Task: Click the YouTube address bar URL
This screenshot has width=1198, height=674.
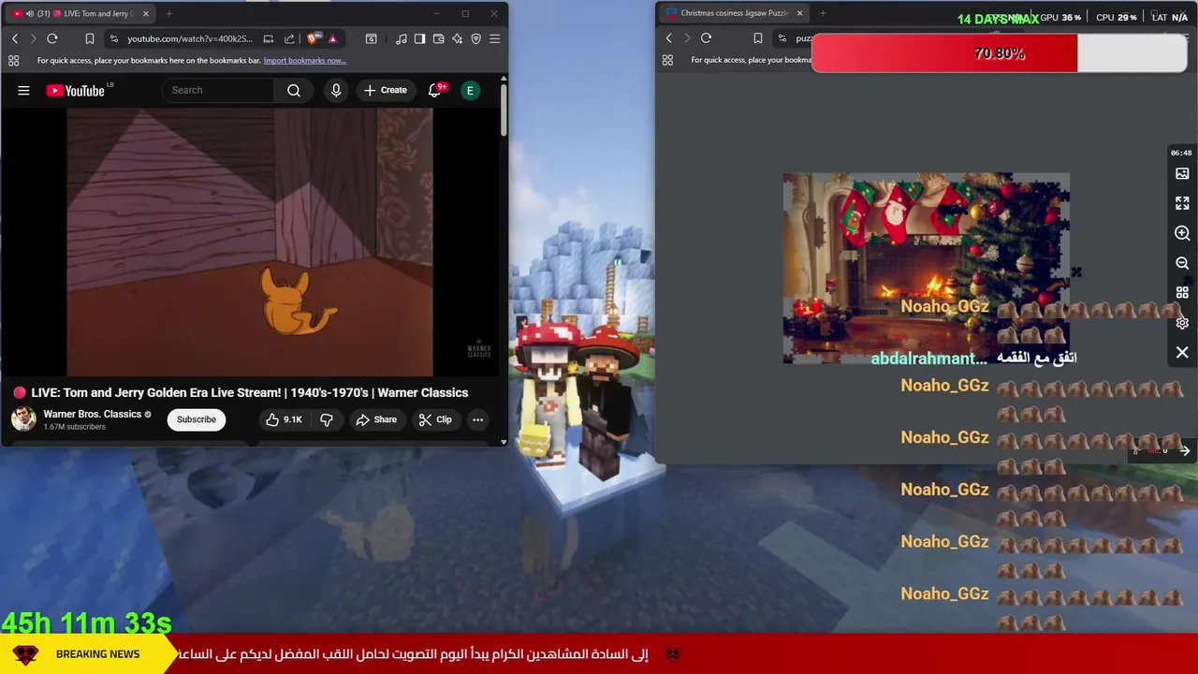Action: coord(190,38)
